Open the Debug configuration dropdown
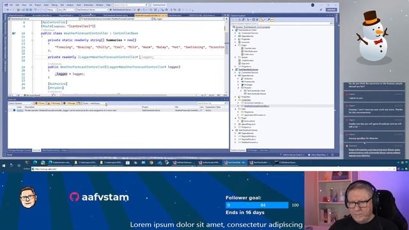This screenshot has height=230, width=409. [x=51, y=10]
